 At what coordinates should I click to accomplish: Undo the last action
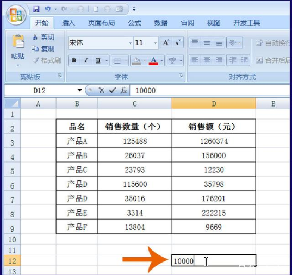[x=48, y=9]
